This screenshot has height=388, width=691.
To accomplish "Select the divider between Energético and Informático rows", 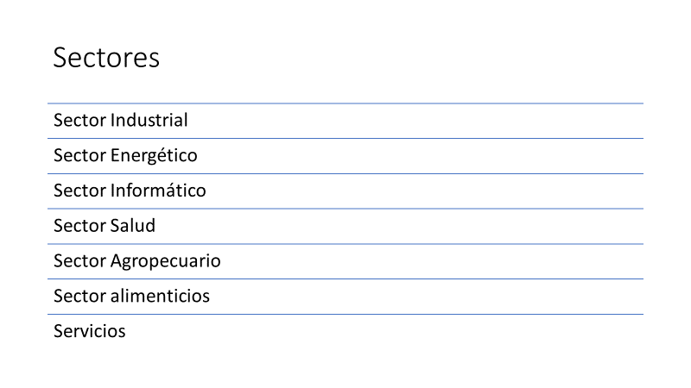I will 345,173.
